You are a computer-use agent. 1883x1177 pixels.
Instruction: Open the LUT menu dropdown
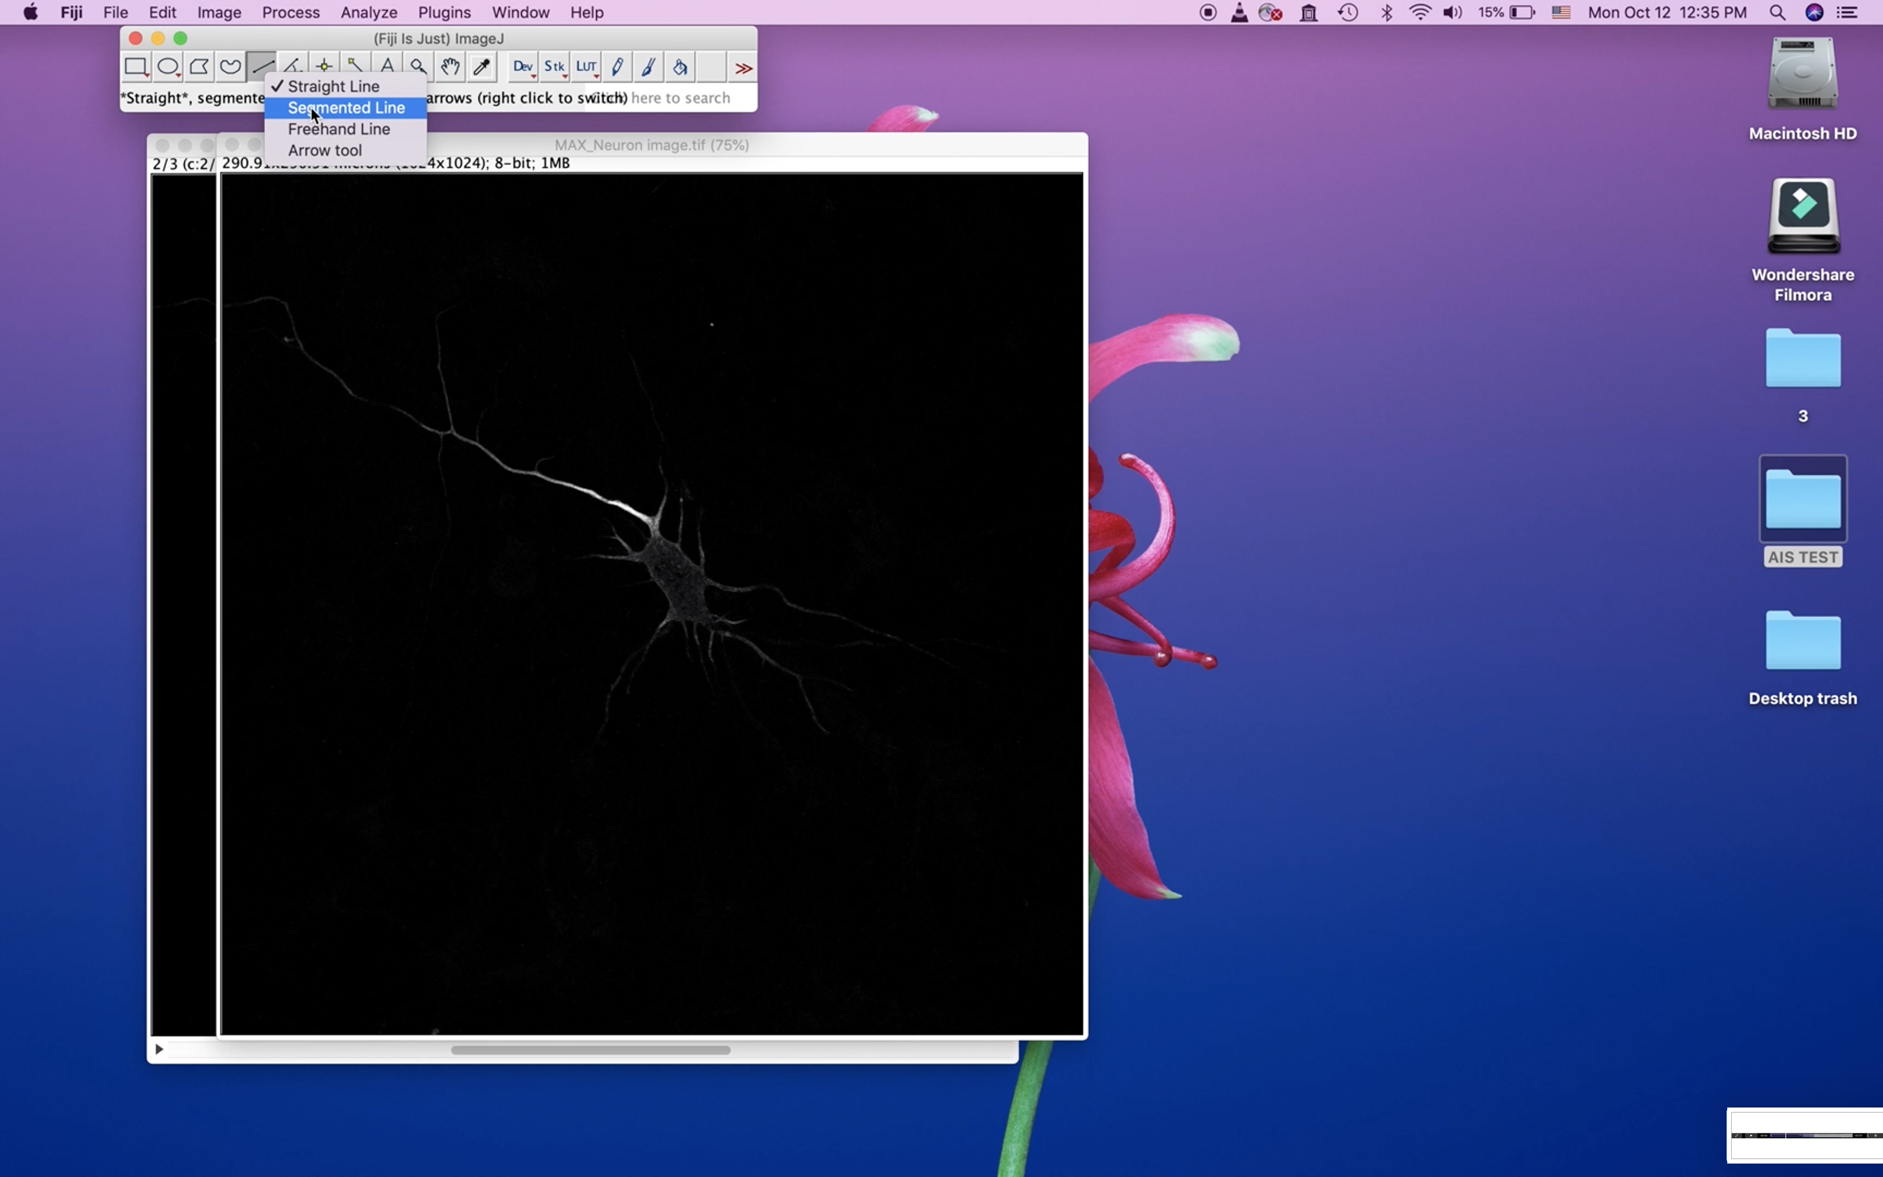pos(586,67)
